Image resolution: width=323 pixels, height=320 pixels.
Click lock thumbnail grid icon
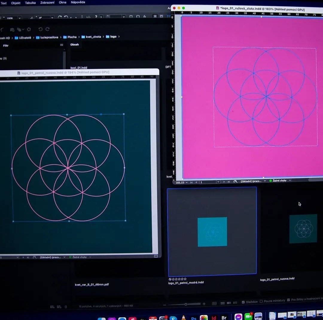[x=214, y=304]
